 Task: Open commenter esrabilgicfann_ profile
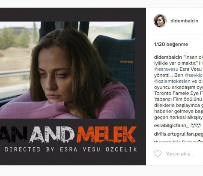[171, 126]
